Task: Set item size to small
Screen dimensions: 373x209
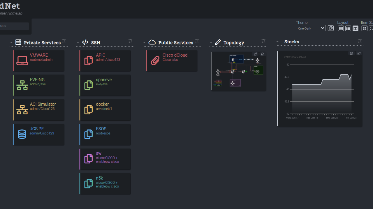Action: point(365,28)
